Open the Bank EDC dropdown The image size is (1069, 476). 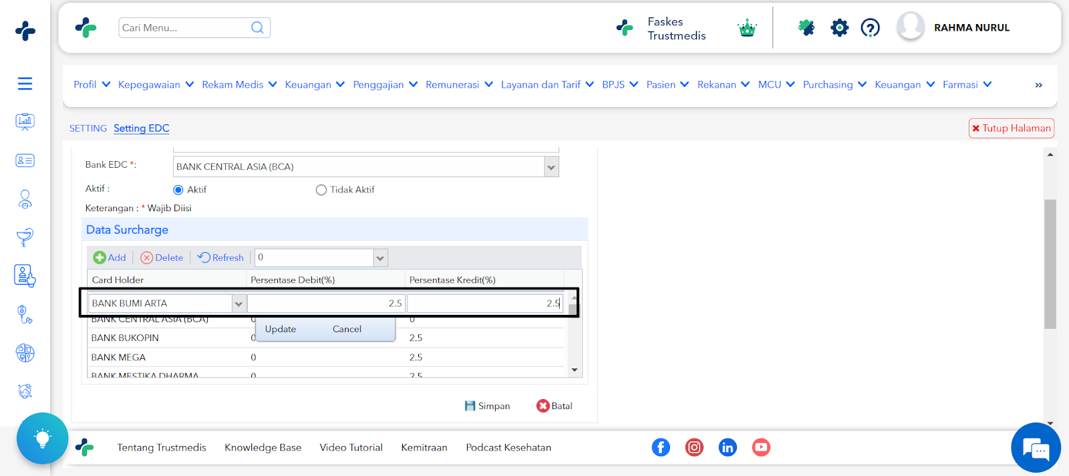pyautogui.click(x=551, y=167)
